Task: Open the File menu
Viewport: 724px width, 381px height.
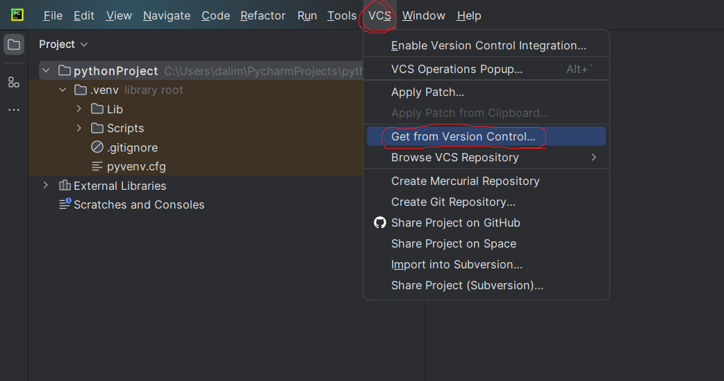Action: (x=53, y=16)
